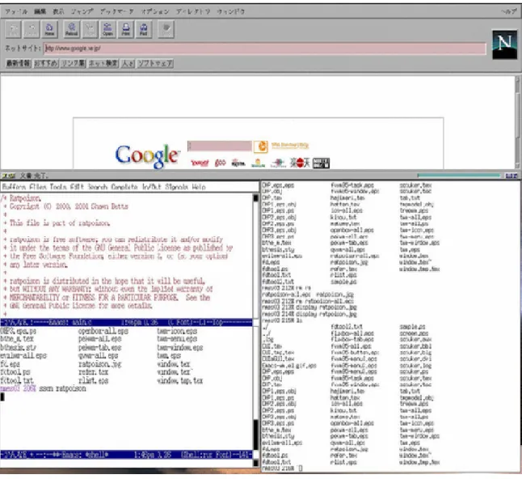Click the pink location URL field
Image resolution: width=522 pixels, height=479 pixels.
tap(265, 49)
